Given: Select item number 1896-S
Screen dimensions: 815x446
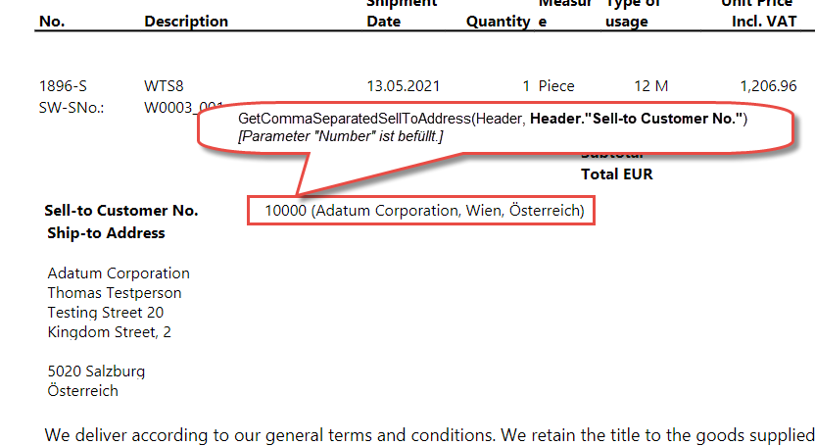Looking at the screenshot, I should pyautogui.click(x=63, y=86).
